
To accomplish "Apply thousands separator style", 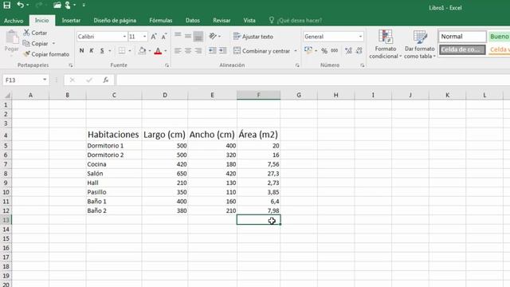I will click(x=335, y=50).
